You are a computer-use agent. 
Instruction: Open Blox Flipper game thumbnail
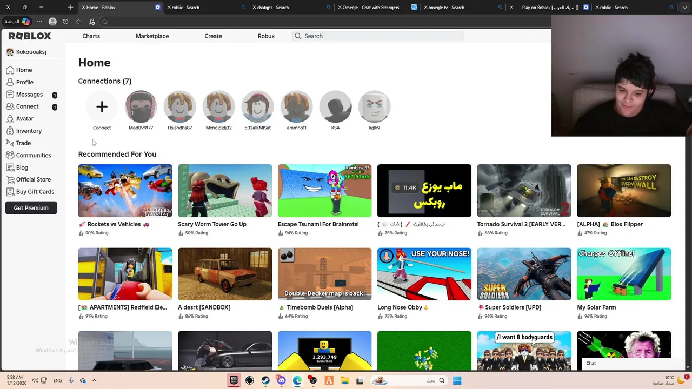pos(624,191)
